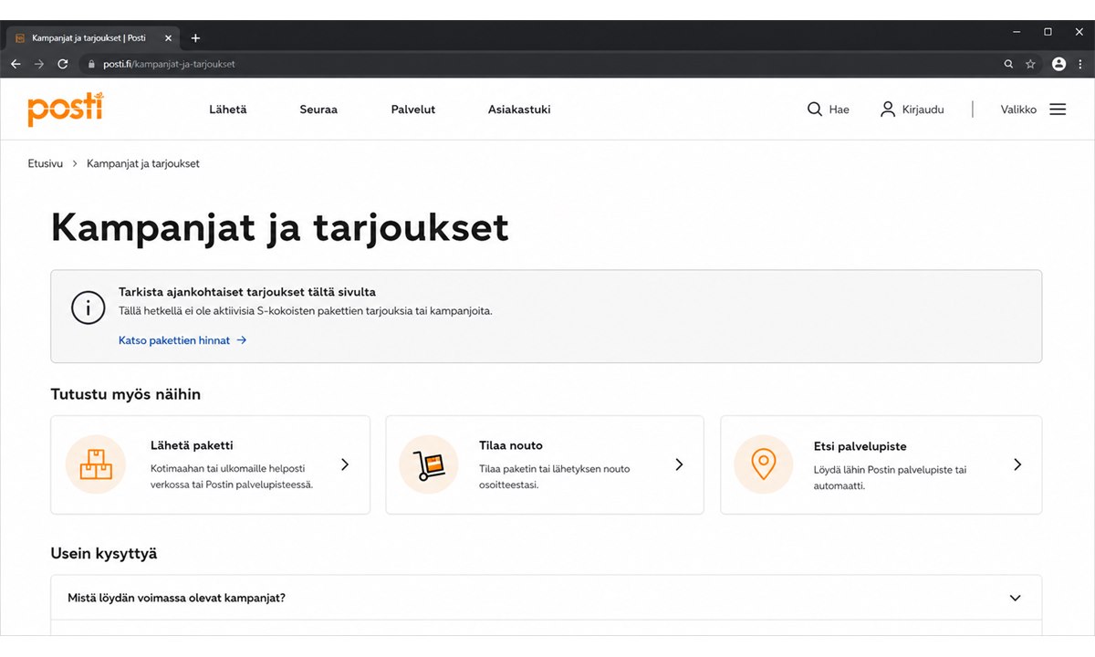1095x657 pixels.
Task: Click the Löydä lähin Postin palvelupiste description
Action: coord(890,477)
